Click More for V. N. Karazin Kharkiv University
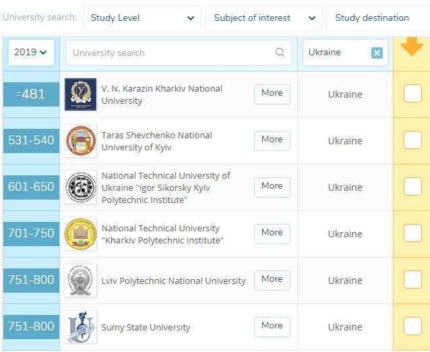Viewport: 430px width, 352px height. point(272,94)
